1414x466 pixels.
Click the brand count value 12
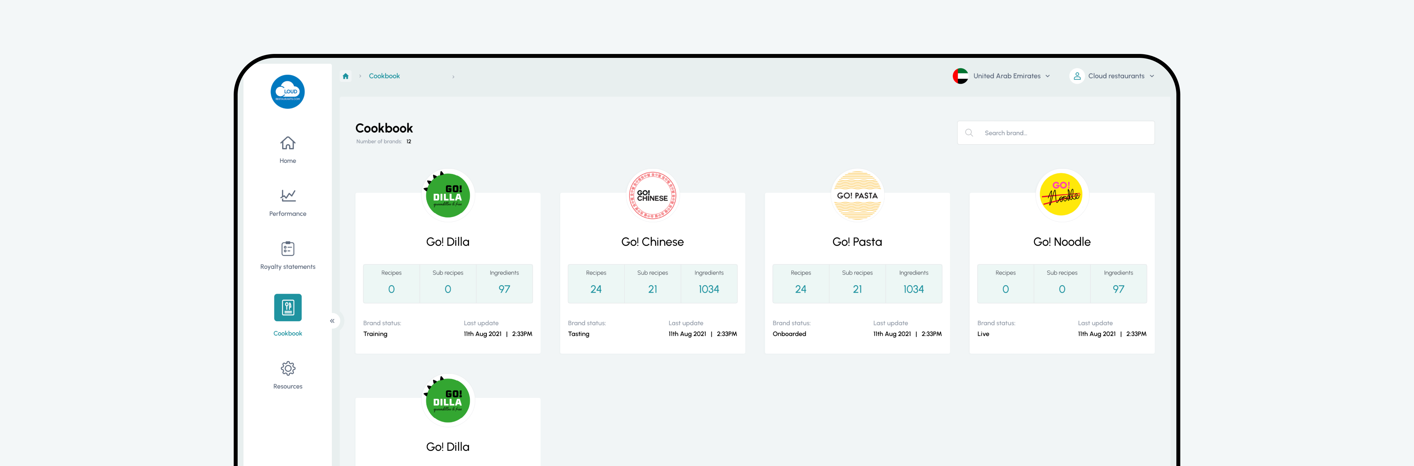(x=409, y=142)
